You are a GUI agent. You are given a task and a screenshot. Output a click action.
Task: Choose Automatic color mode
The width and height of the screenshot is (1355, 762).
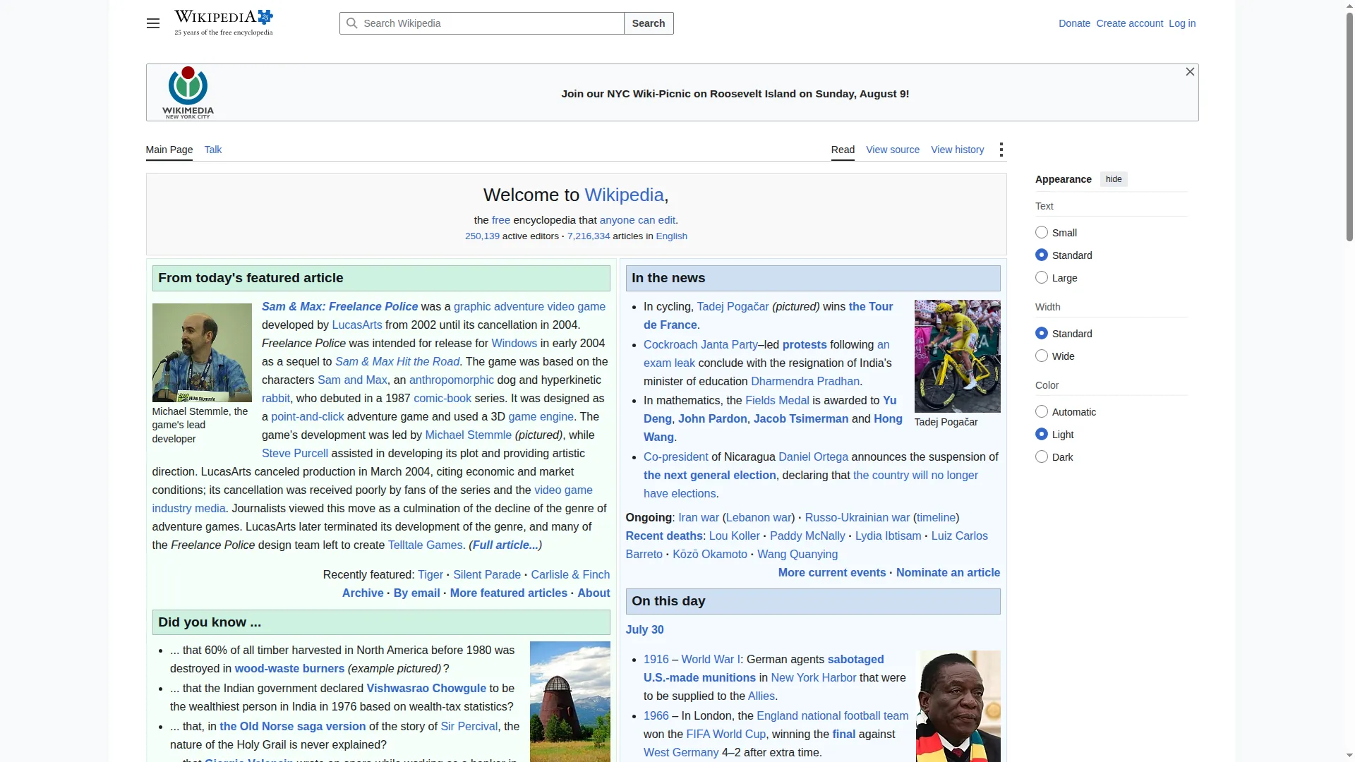tap(1042, 411)
